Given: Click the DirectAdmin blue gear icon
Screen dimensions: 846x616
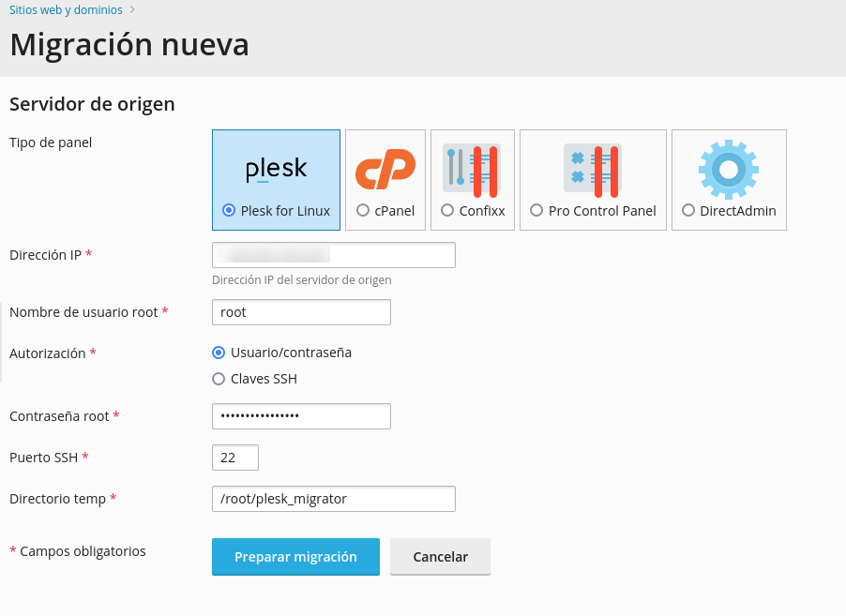Looking at the screenshot, I should tap(729, 170).
